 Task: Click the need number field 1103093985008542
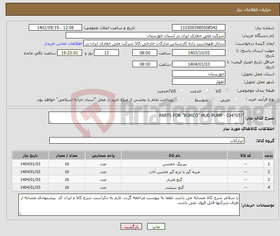click(x=199, y=27)
